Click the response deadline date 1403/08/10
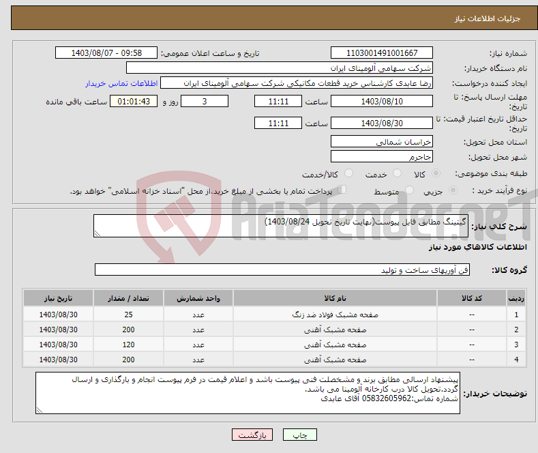This screenshot has width=538, height=453. coord(382,101)
